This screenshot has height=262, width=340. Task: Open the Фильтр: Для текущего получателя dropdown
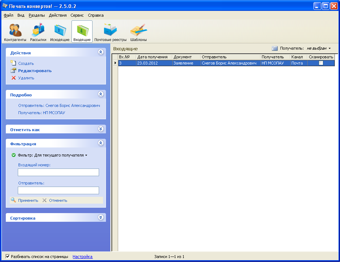click(53, 155)
